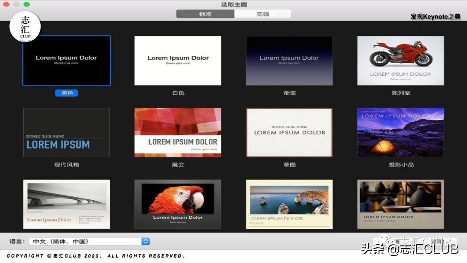The image size is (467, 263).
Task: Switch to the 宽幅 widescreen tab
Action: pyautogui.click(x=263, y=14)
